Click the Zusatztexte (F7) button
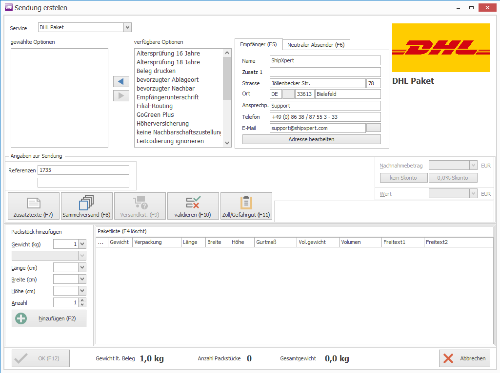The height and width of the screenshot is (373, 500). (x=34, y=206)
